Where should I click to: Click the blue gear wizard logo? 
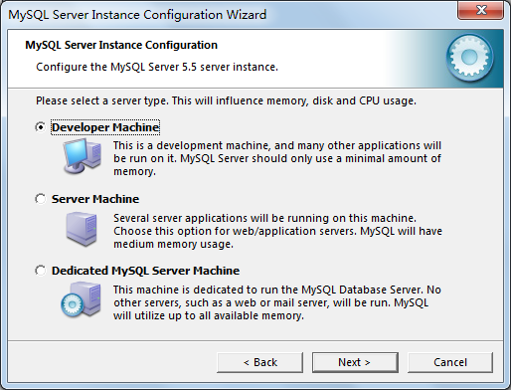[469, 58]
